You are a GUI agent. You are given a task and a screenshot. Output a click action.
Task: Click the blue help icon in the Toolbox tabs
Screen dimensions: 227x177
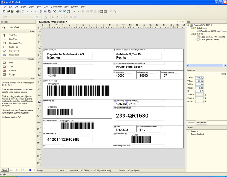30,170
